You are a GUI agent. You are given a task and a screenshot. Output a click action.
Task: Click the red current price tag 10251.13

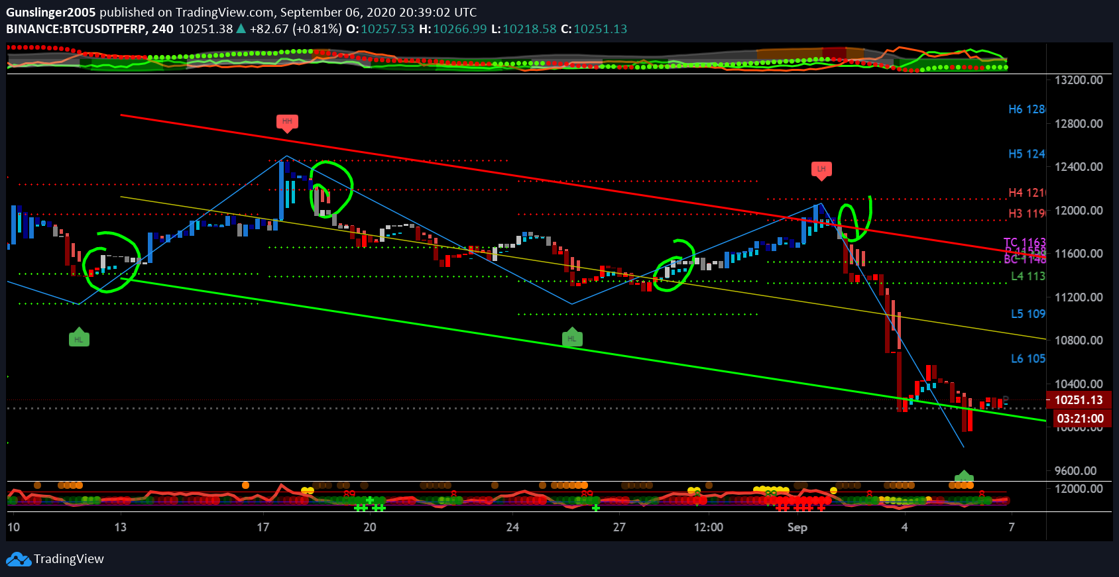[x=1079, y=400]
